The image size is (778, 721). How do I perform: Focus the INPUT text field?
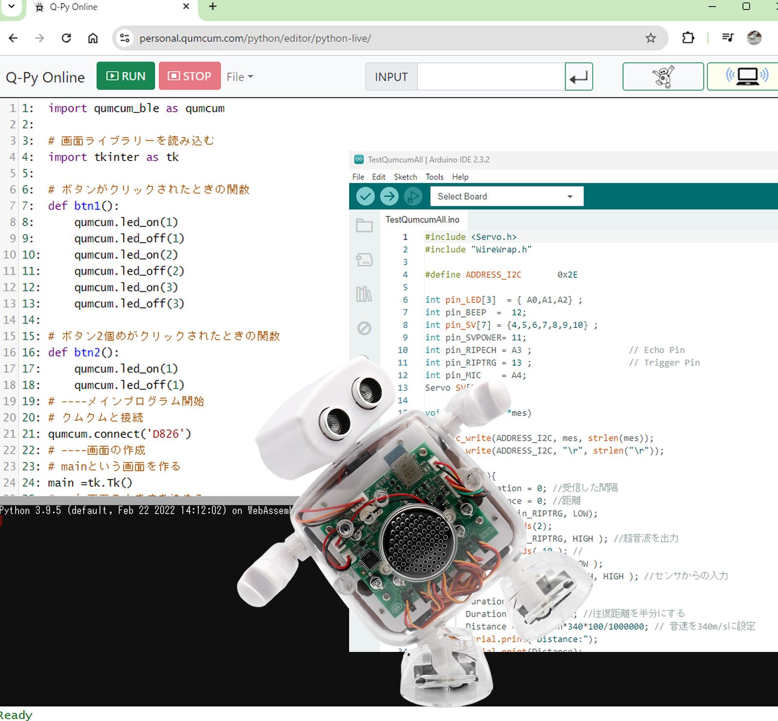(x=491, y=77)
